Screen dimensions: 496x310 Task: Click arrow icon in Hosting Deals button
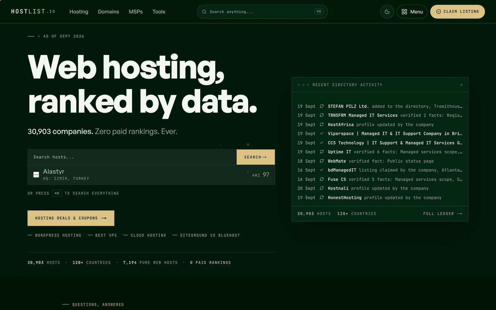click(104, 218)
